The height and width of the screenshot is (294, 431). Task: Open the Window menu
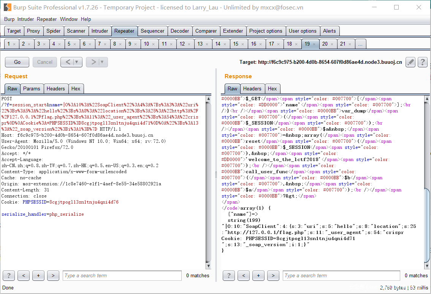point(69,19)
